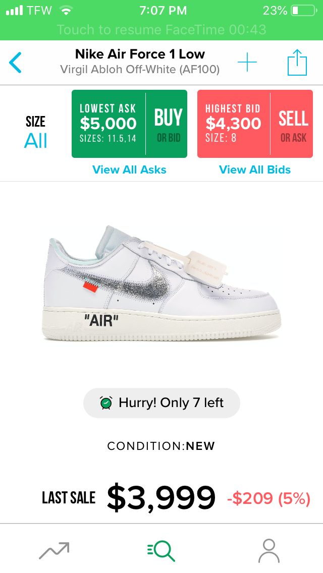Tap the blue back arrow

click(x=15, y=63)
